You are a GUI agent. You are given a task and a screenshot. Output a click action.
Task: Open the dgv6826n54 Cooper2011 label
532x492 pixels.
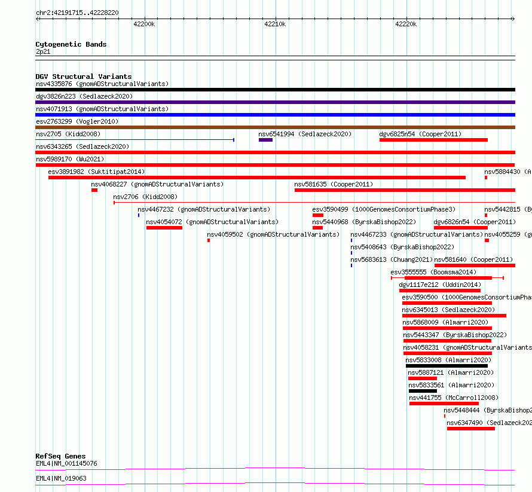coord(475,222)
